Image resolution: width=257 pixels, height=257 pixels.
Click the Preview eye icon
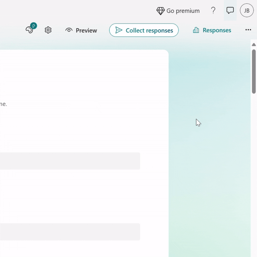pyautogui.click(x=69, y=30)
